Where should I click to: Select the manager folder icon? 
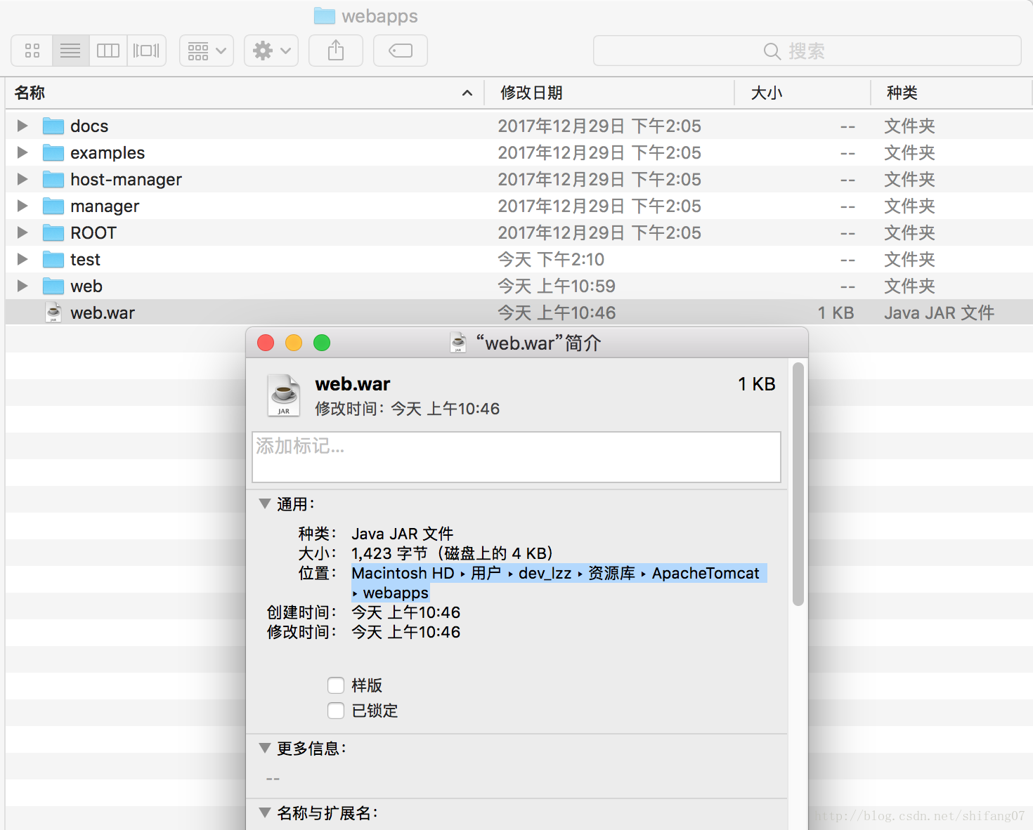(53, 206)
